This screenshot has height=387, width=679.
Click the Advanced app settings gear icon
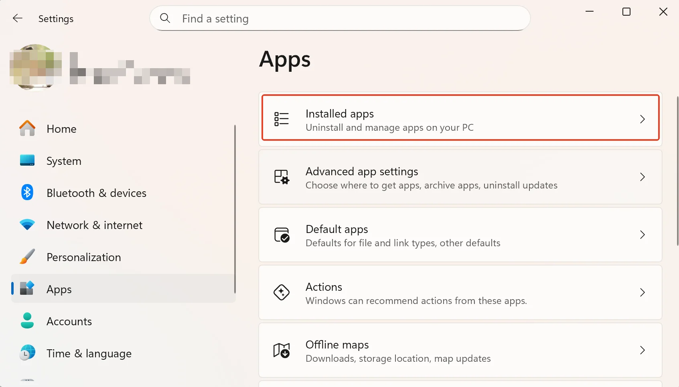281,177
